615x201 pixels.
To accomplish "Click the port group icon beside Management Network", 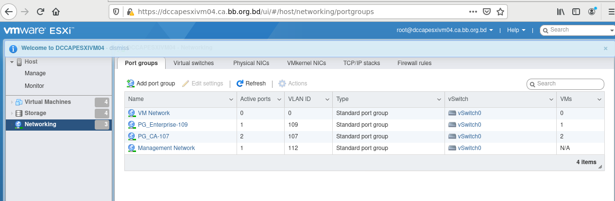I will [132, 148].
